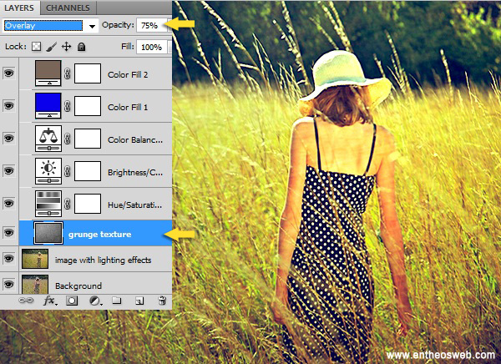This screenshot has width=501, height=364.
Task: Switch to the Channels tab
Action: tap(68, 8)
